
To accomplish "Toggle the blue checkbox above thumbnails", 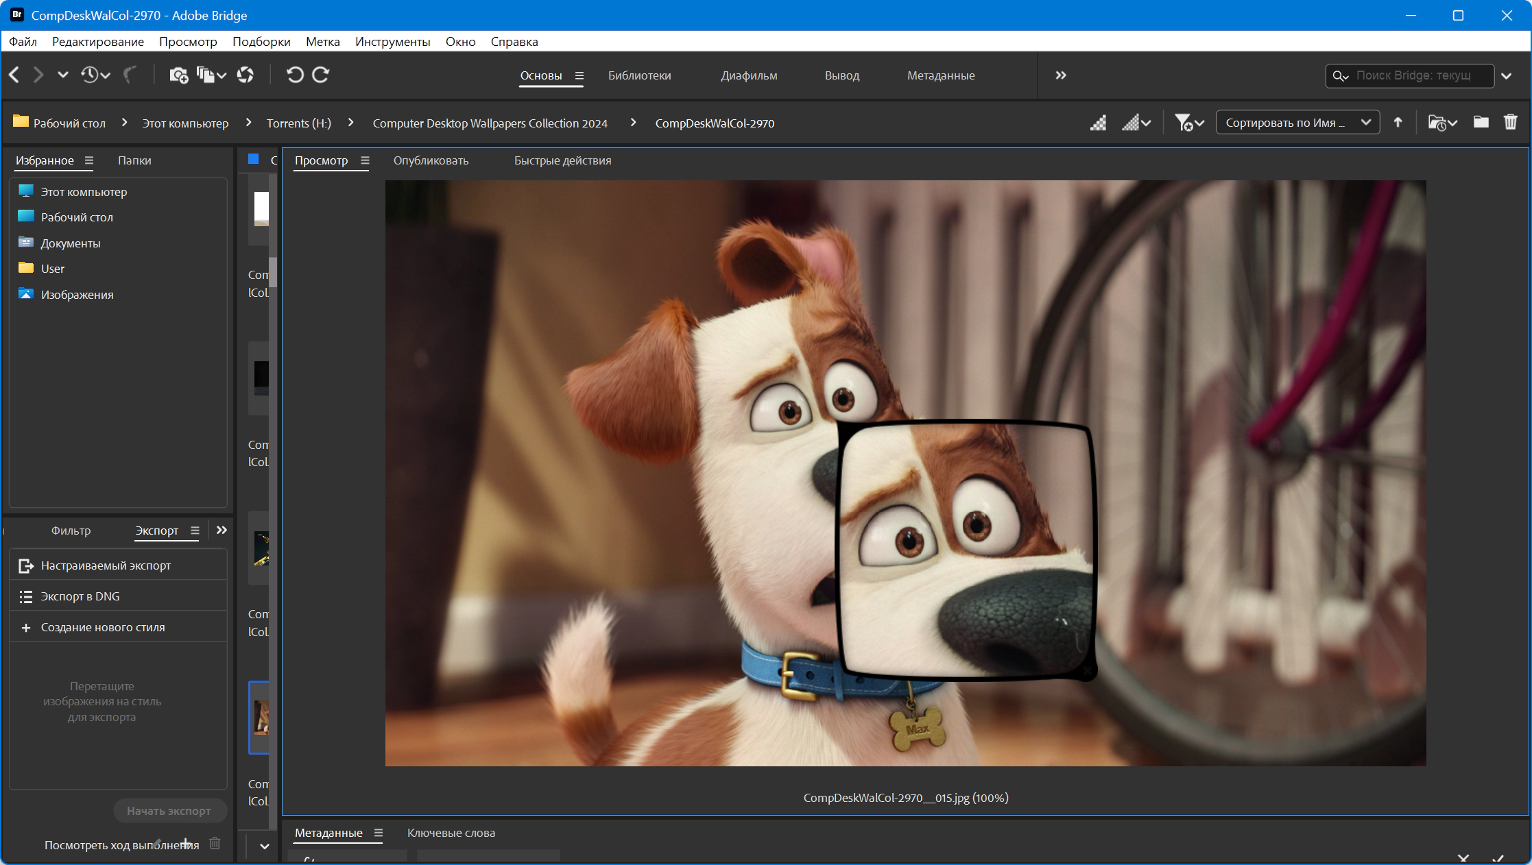I will (253, 159).
